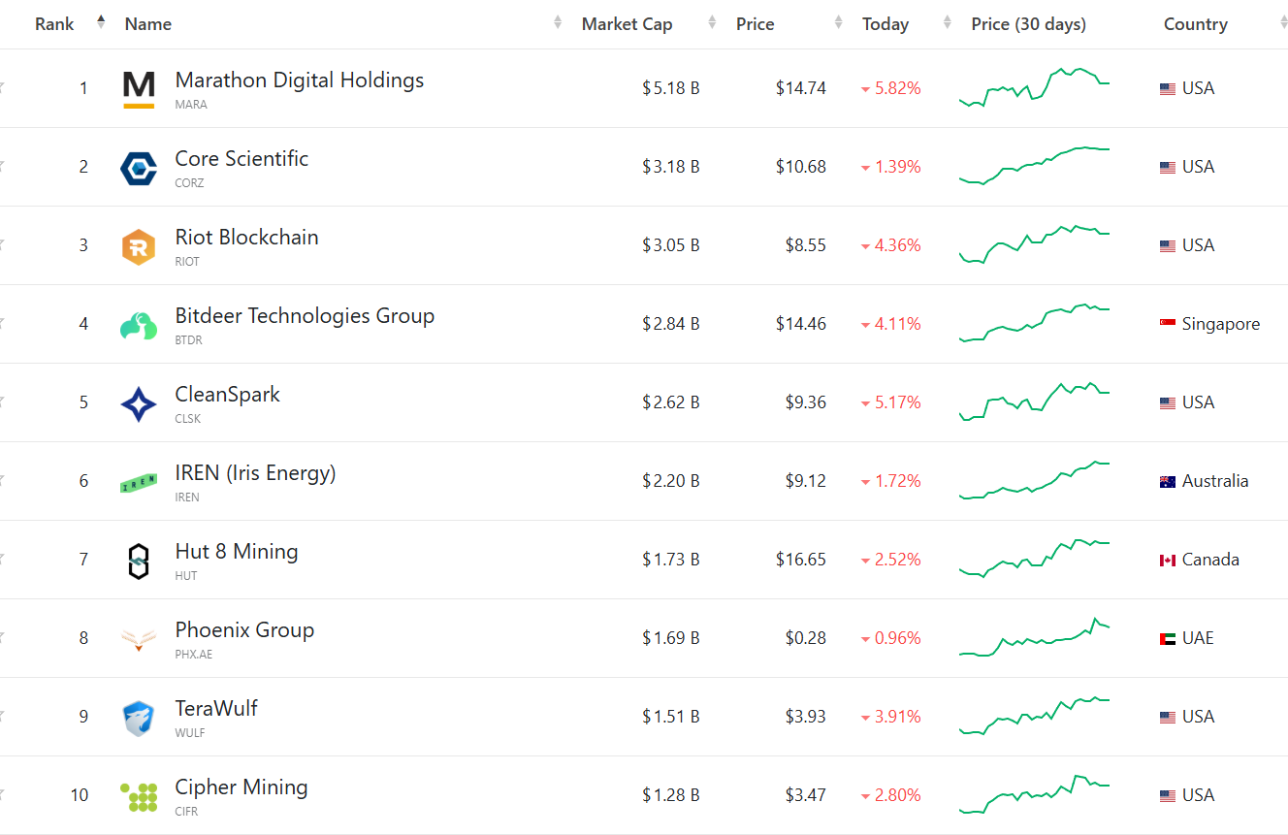The width and height of the screenshot is (1288, 835).
Task: Sort by Price column arrows
Action: (839, 23)
